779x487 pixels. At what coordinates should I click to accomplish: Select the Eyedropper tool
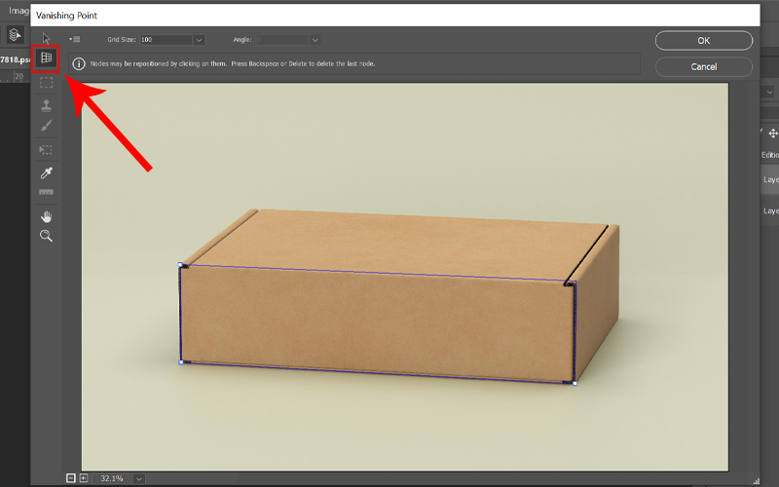tap(46, 173)
